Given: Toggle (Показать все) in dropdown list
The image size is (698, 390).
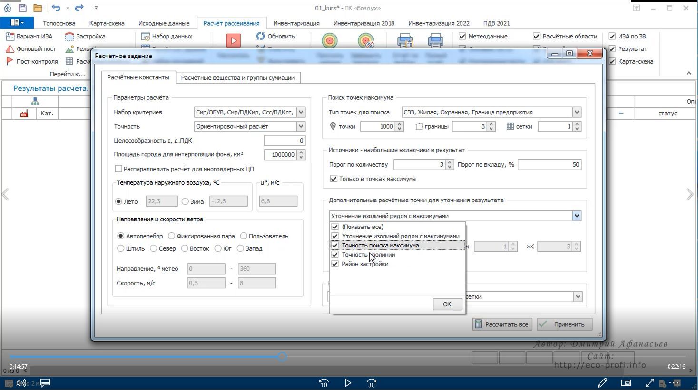Looking at the screenshot, I should click(335, 227).
